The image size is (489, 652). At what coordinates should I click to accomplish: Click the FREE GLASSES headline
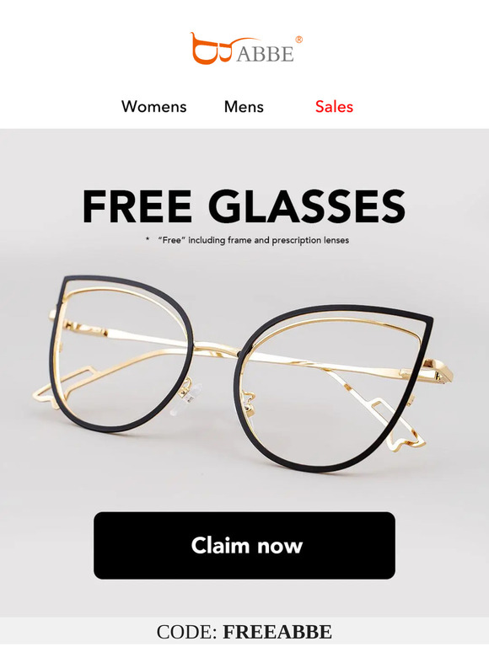coord(244,206)
